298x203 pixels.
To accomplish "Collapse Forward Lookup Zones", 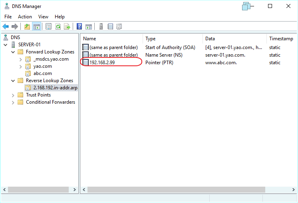I will [x=13, y=52].
